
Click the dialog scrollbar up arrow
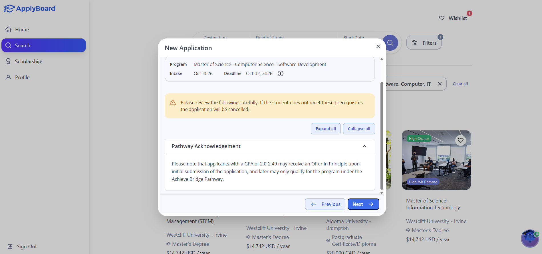click(382, 59)
